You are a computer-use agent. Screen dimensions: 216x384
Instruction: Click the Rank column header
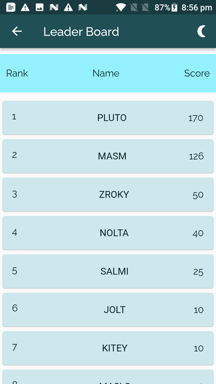(x=17, y=73)
